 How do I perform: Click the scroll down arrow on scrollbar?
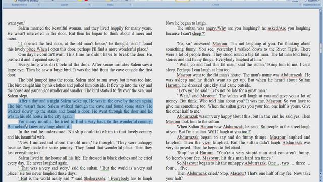click(x=321, y=170)
